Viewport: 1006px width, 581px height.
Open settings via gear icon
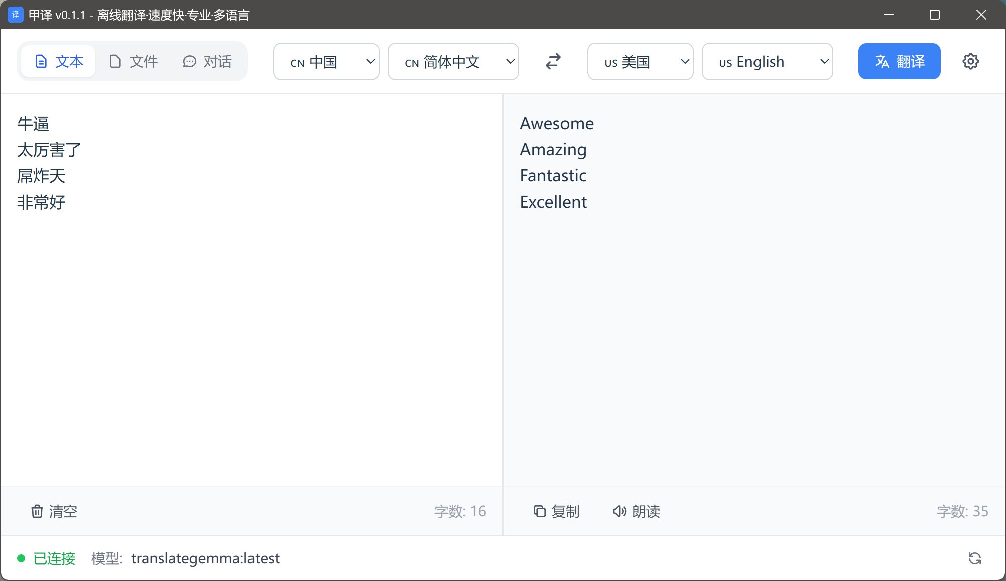click(x=970, y=61)
